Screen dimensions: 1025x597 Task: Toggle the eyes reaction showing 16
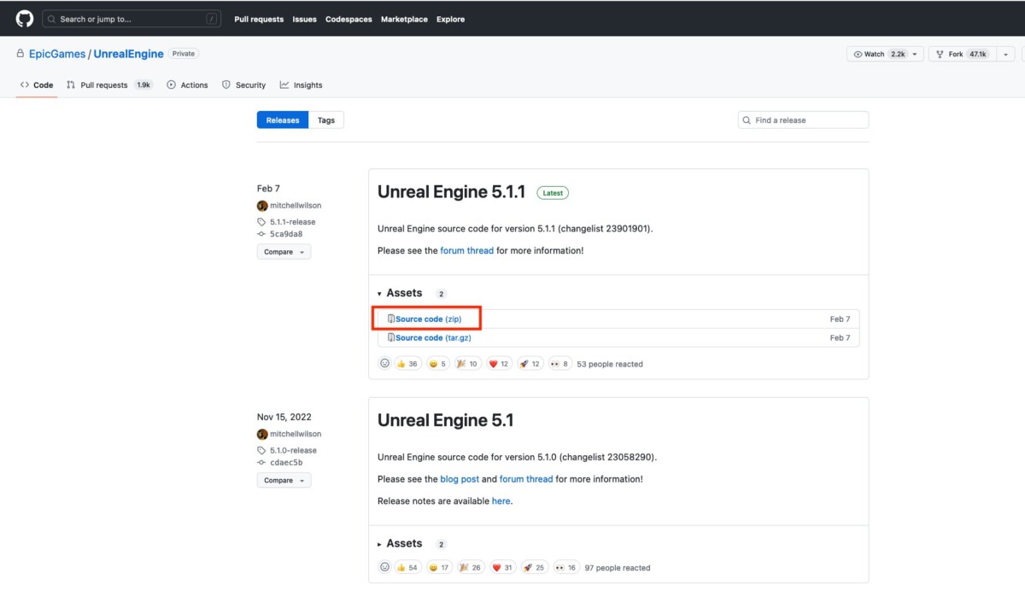coord(565,567)
